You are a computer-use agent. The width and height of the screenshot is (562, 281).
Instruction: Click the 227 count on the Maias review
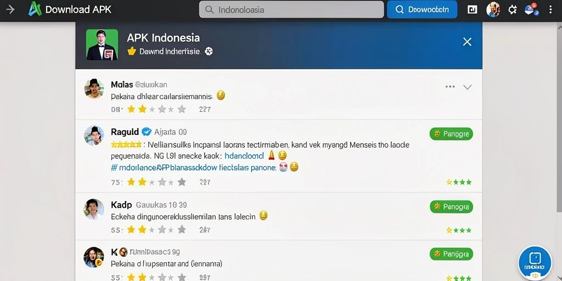click(x=205, y=109)
